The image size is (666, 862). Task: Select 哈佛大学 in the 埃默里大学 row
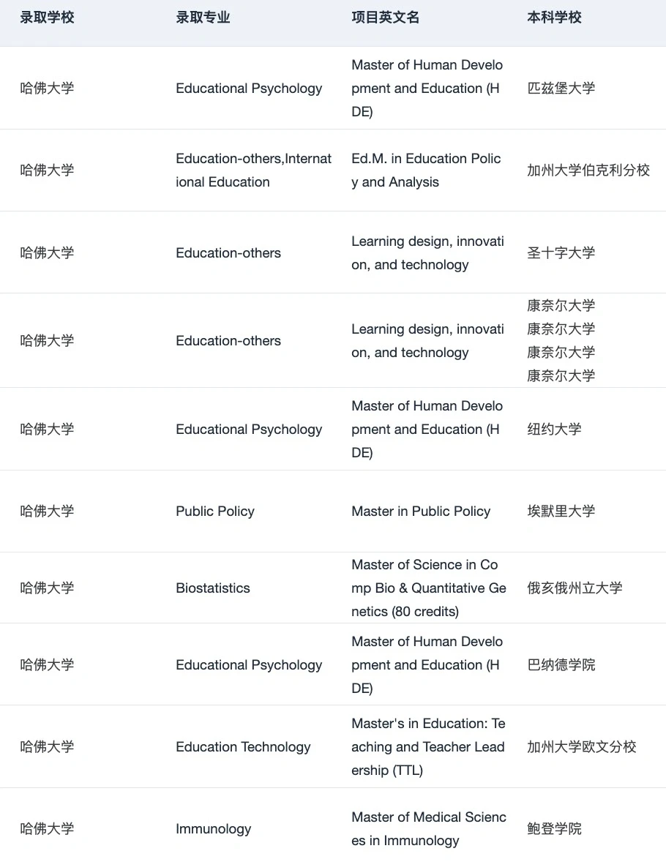coord(48,511)
